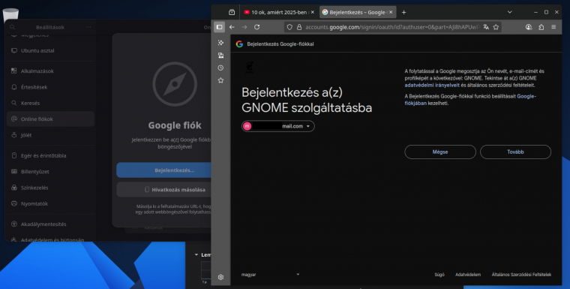Open "Egér és érintőtábla" settings
This screenshot has height=289, width=570.
[x=50, y=155]
